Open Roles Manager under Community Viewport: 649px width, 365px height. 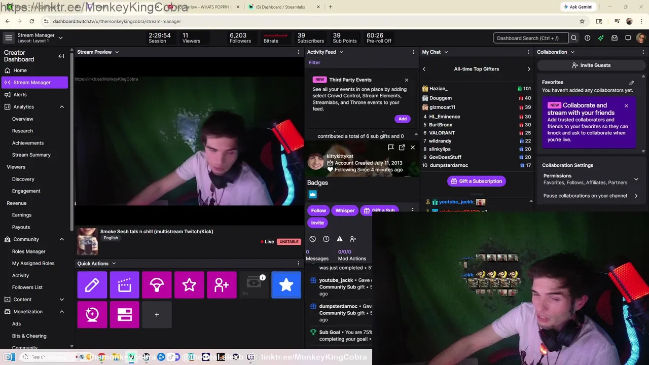pyautogui.click(x=28, y=251)
